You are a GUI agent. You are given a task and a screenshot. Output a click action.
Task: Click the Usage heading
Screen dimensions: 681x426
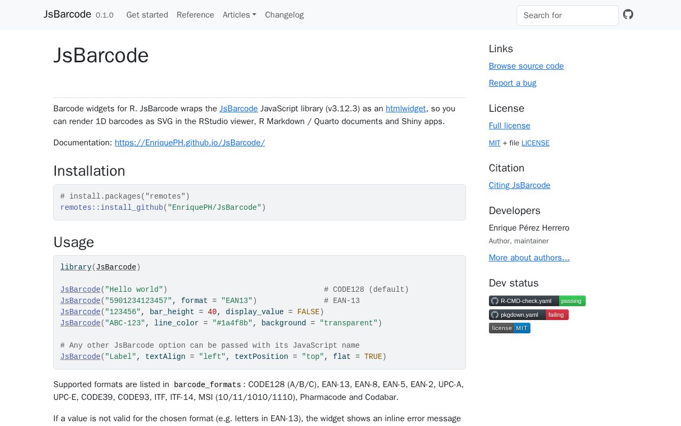click(x=73, y=242)
